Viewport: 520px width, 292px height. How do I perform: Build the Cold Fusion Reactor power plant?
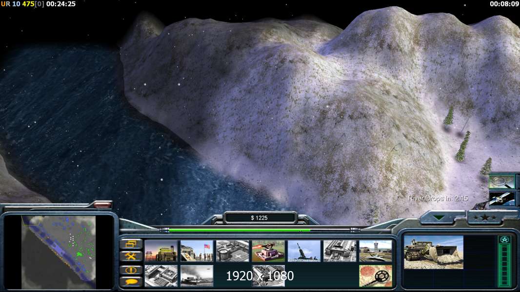[161, 251]
